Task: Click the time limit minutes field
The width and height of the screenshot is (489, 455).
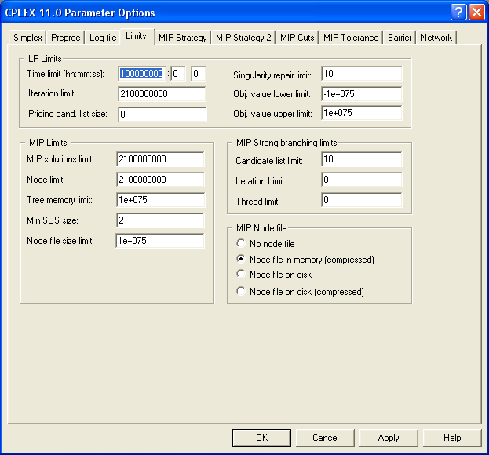Action: coord(178,74)
